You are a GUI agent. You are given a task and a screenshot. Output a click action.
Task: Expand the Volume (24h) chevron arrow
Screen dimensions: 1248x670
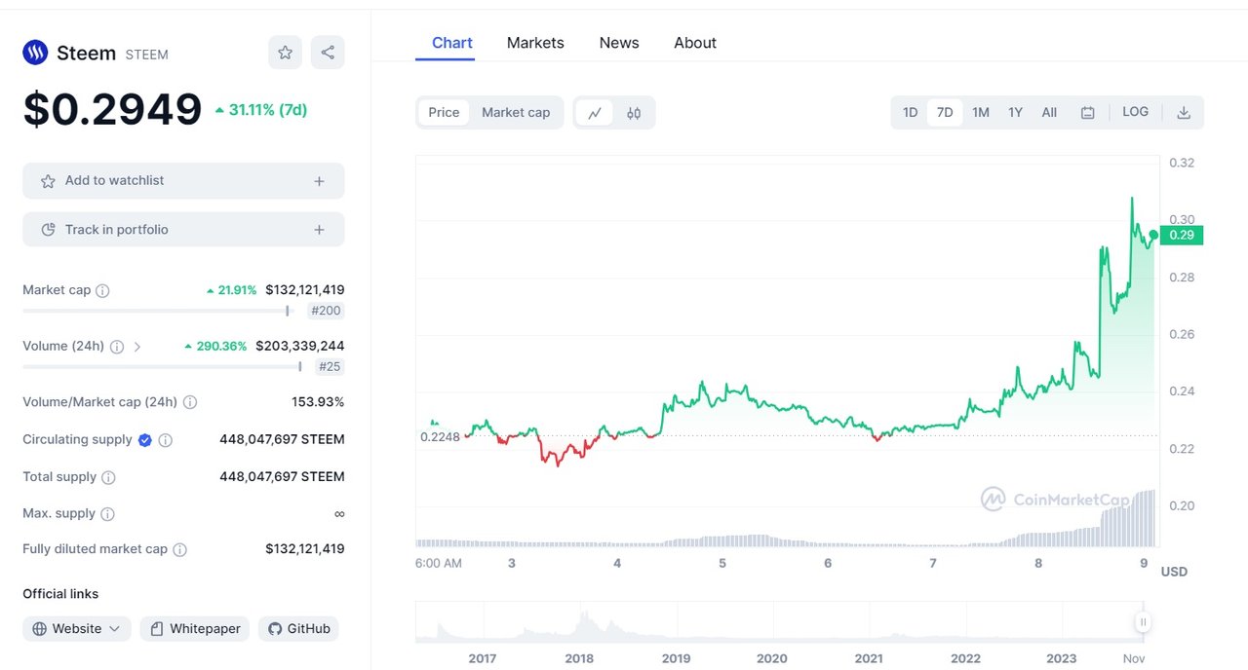(137, 347)
